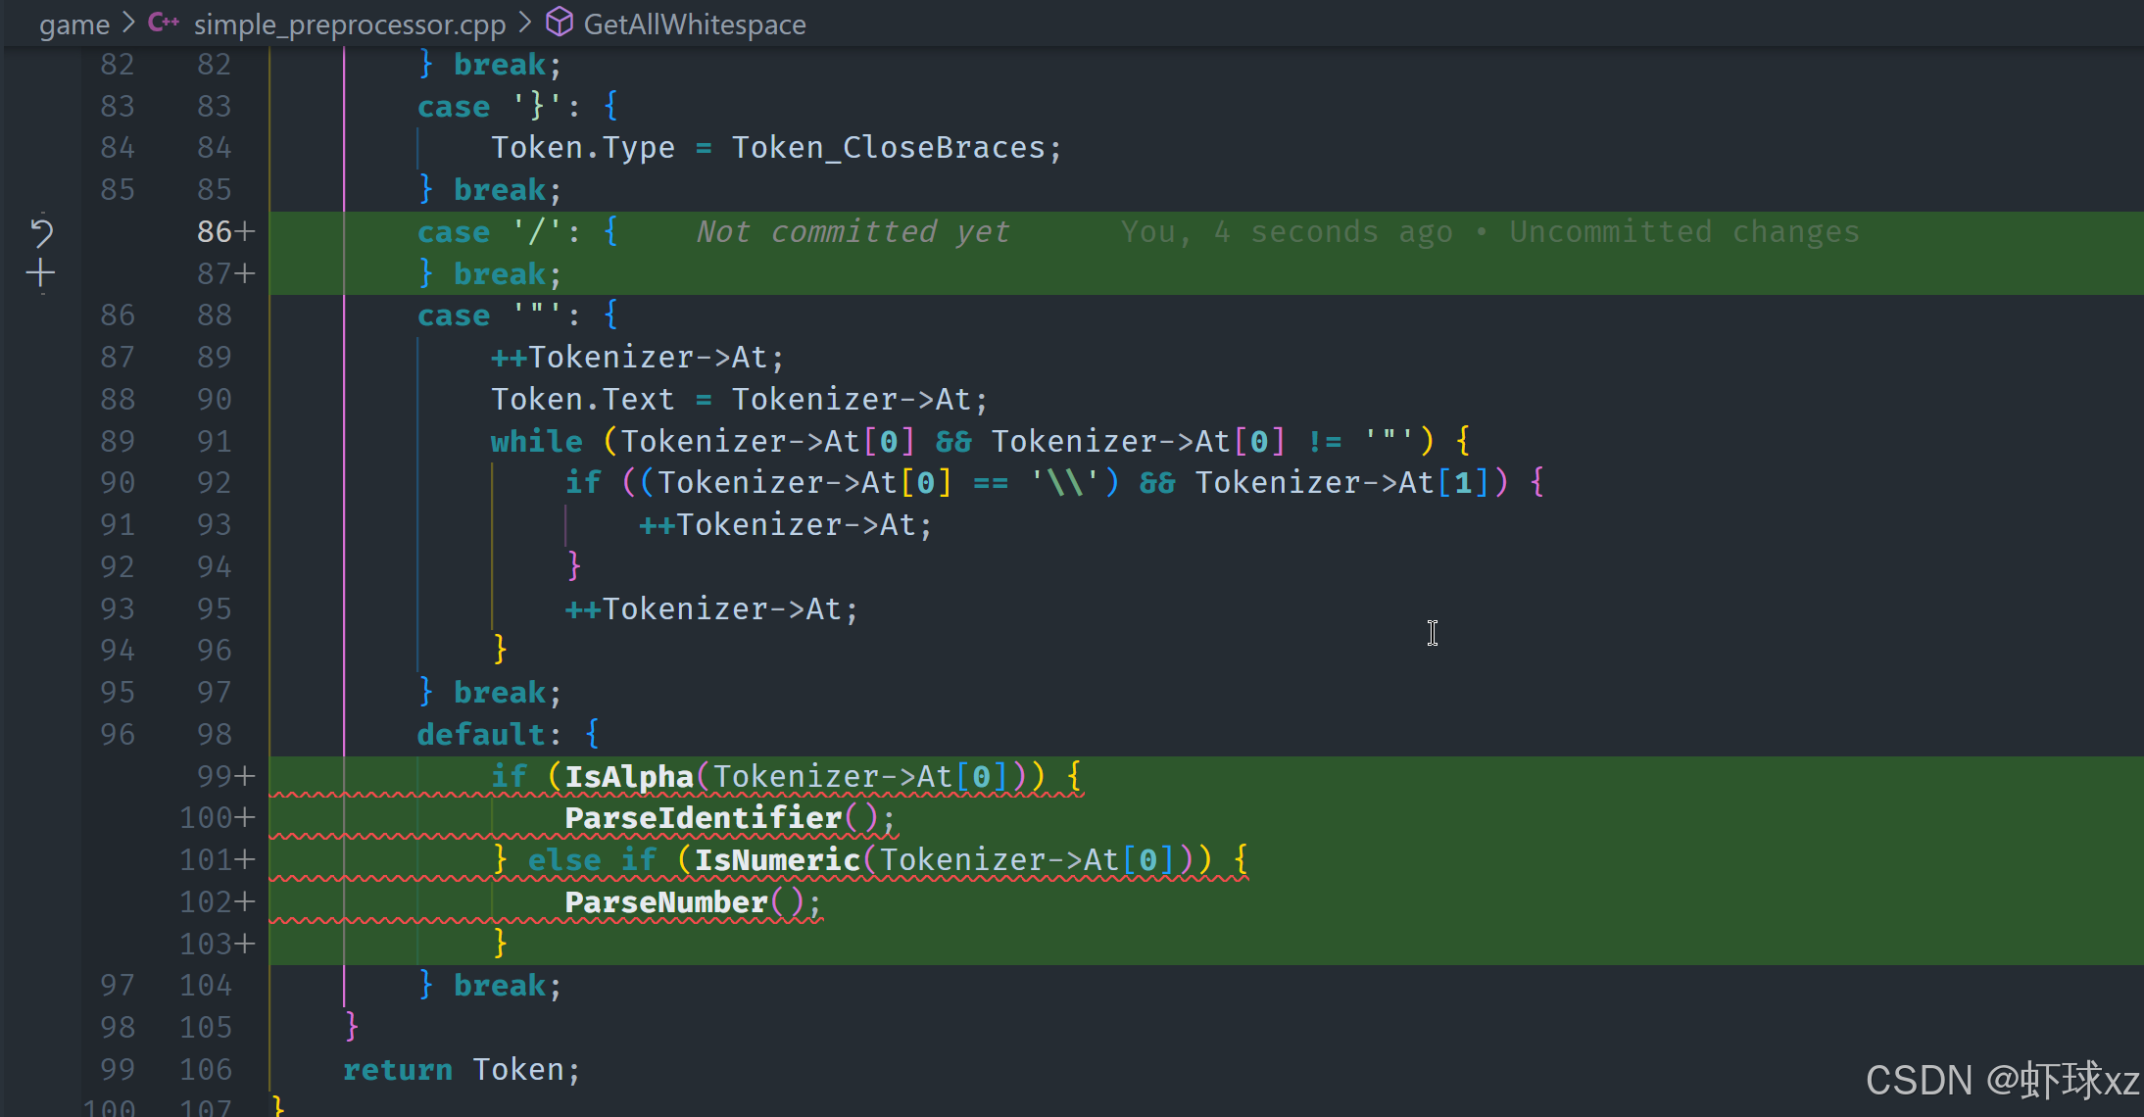This screenshot has height=1117, width=2144.
Task: Click the stage change plus icon
Action: point(40,273)
